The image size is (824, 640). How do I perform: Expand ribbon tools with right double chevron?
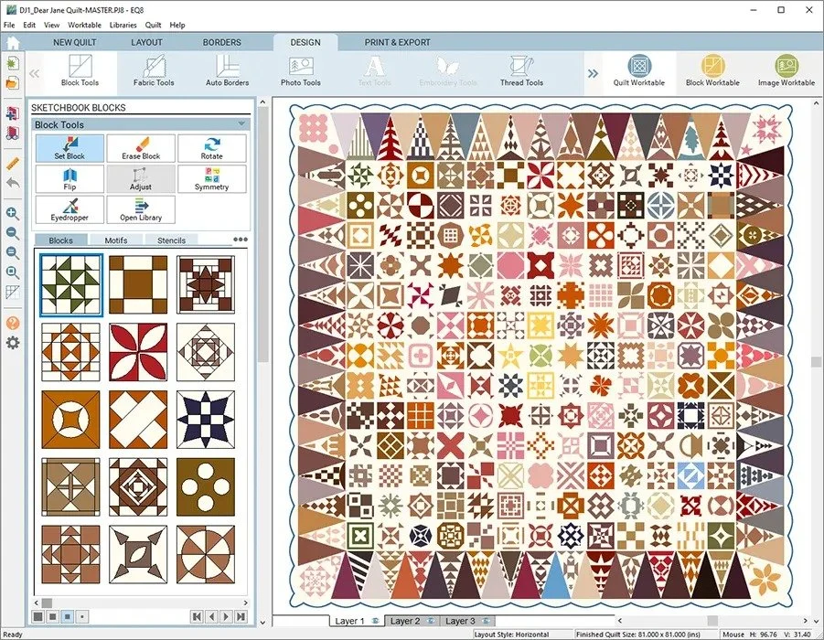(x=593, y=73)
